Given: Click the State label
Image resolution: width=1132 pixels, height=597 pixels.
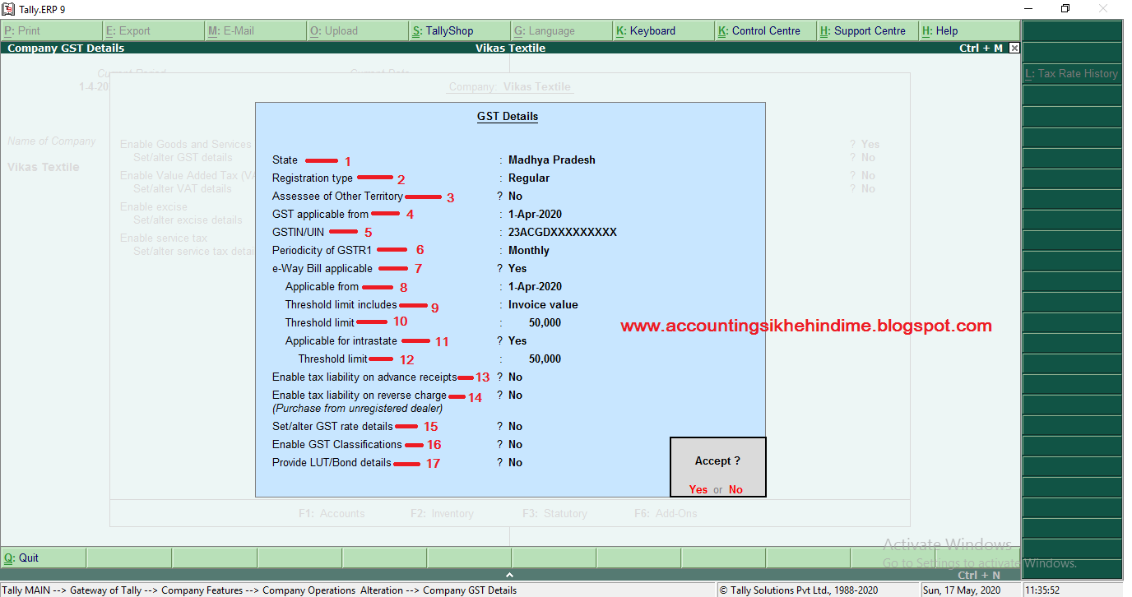Looking at the screenshot, I should click(x=285, y=160).
